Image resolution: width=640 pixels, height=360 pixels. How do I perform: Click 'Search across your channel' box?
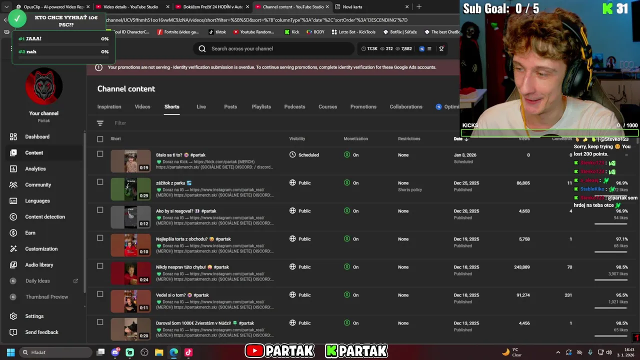coord(274,48)
